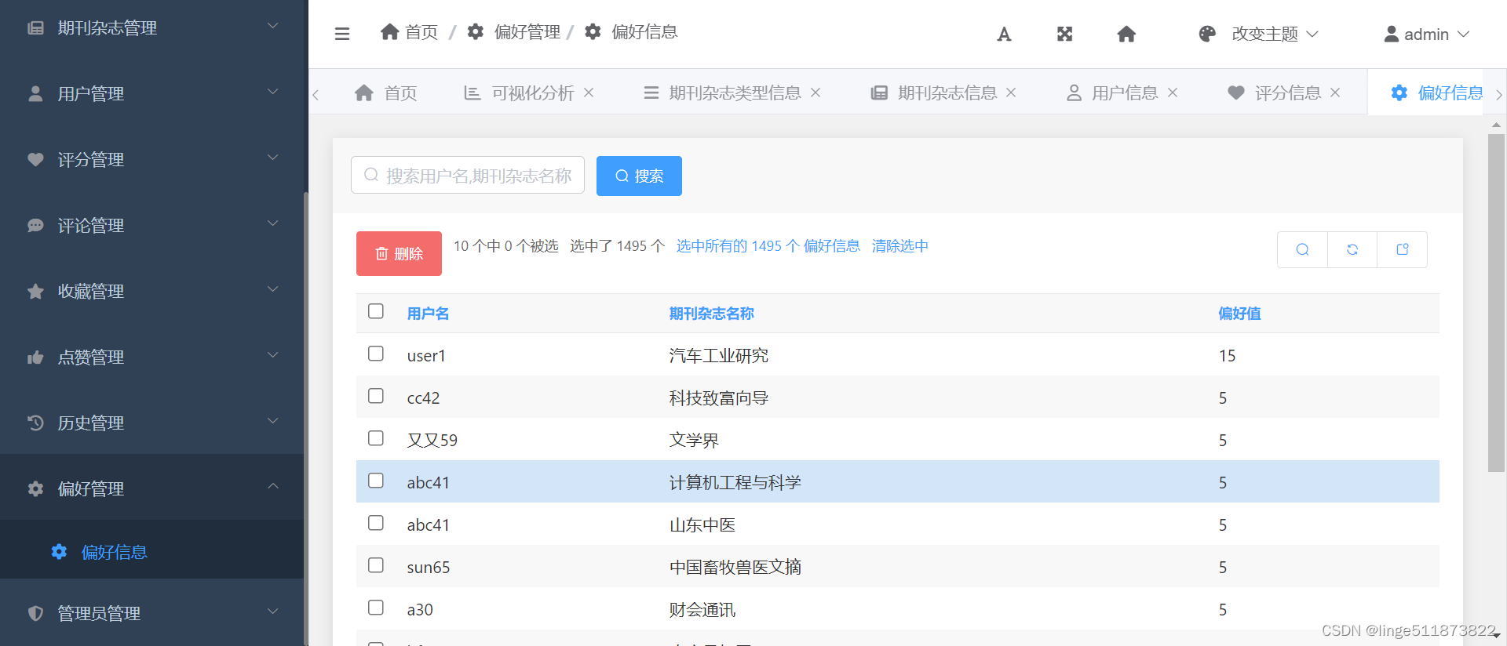Close the 用户信息 tab
The image size is (1507, 646).
tap(1173, 93)
